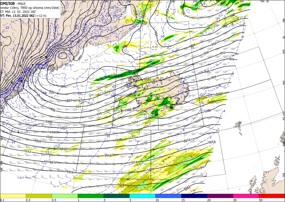This screenshot has width=285, height=202.
Task: Click the red "0" isotherm label
Action: 191,156
